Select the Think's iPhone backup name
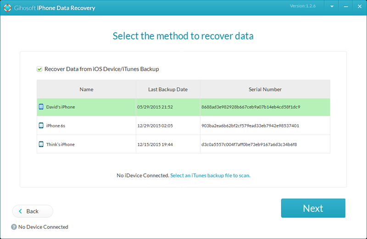Viewport: 367px width, 239px height. tap(60, 144)
